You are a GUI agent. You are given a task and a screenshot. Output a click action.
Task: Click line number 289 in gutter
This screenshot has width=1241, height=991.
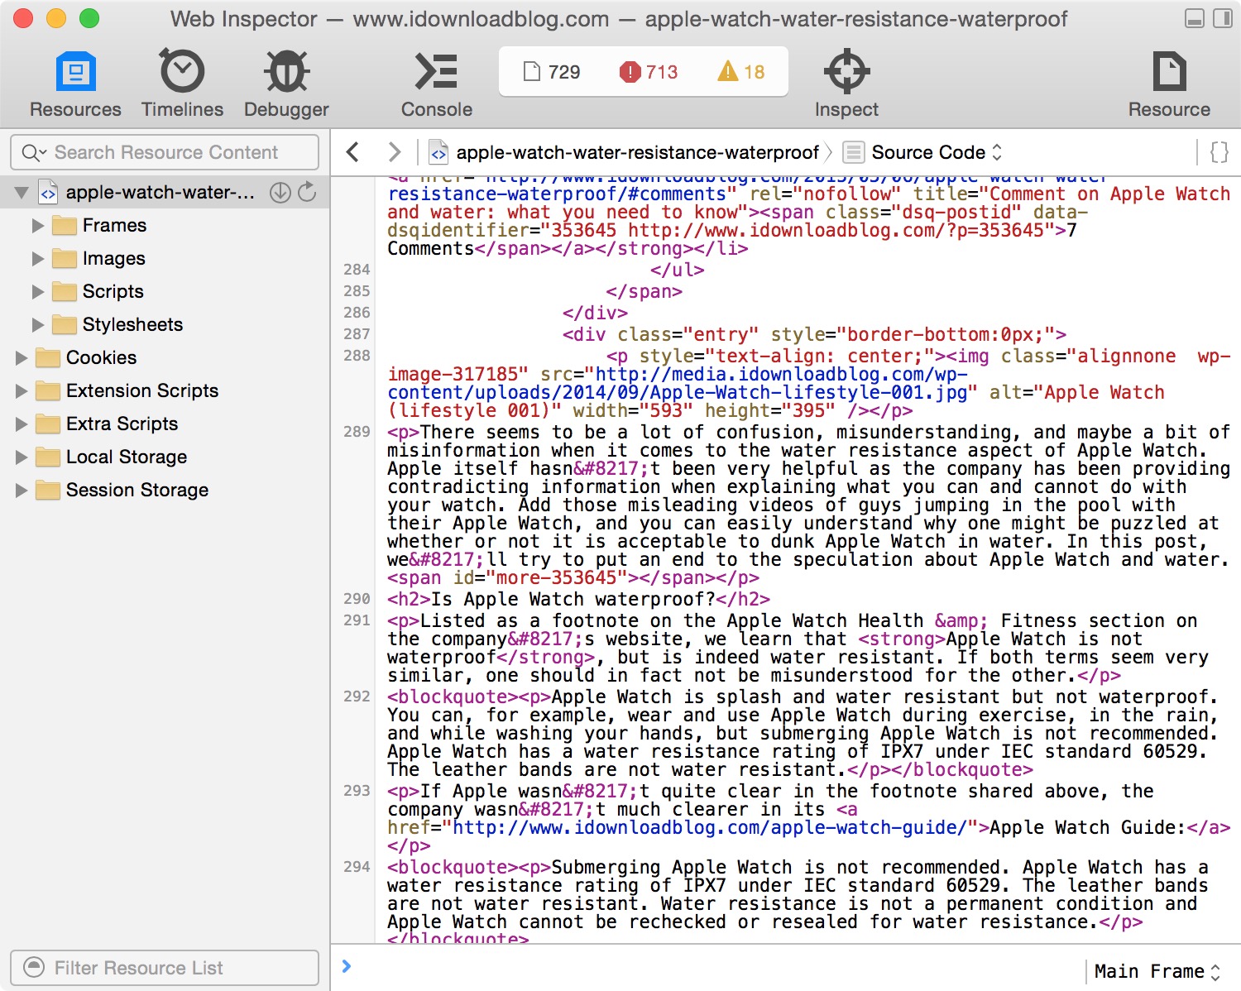(x=357, y=432)
